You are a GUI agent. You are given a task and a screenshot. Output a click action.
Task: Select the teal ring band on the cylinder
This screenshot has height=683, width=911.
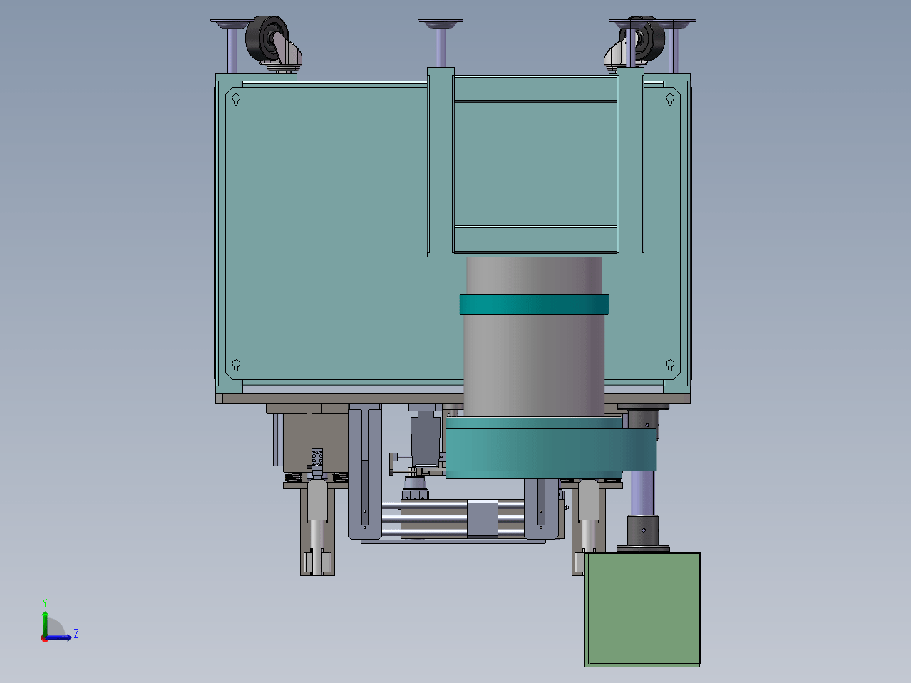pyautogui.click(x=534, y=304)
